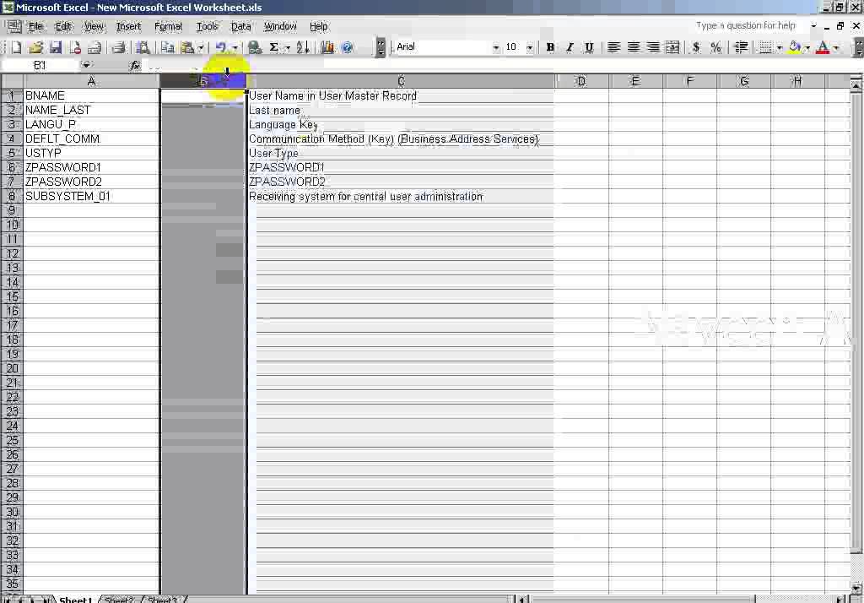Image resolution: width=864 pixels, height=603 pixels.
Task: Expand the Undo history arrow
Action: [235, 47]
